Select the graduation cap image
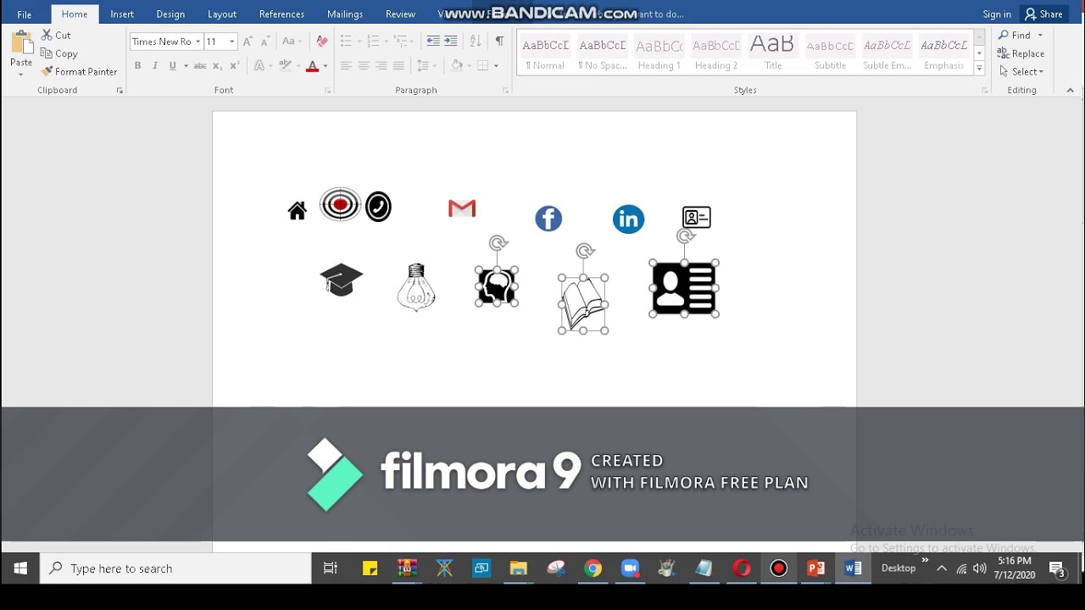 point(342,280)
